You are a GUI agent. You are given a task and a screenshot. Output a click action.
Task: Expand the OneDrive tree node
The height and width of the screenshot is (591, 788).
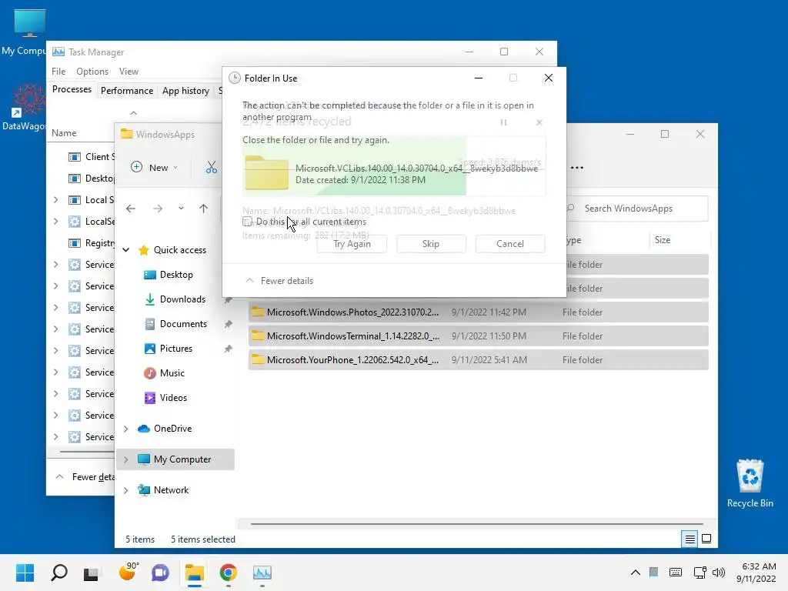[x=126, y=429]
